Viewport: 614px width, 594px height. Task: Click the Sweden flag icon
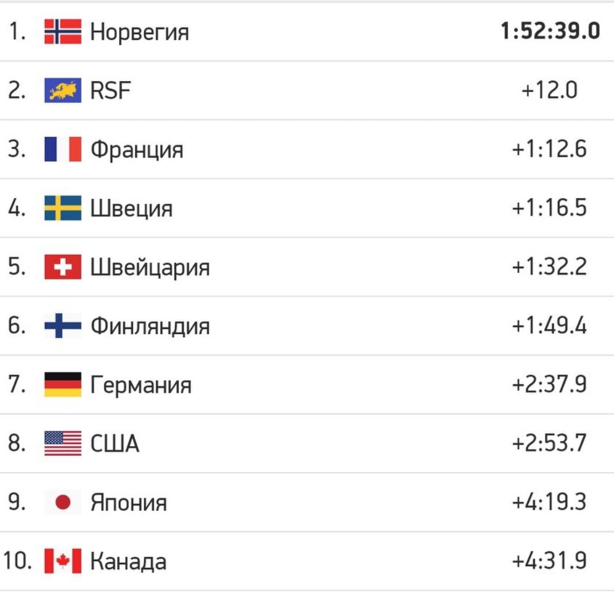coord(63,208)
